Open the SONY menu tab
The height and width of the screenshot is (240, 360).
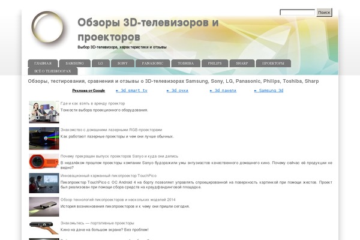[122, 63]
